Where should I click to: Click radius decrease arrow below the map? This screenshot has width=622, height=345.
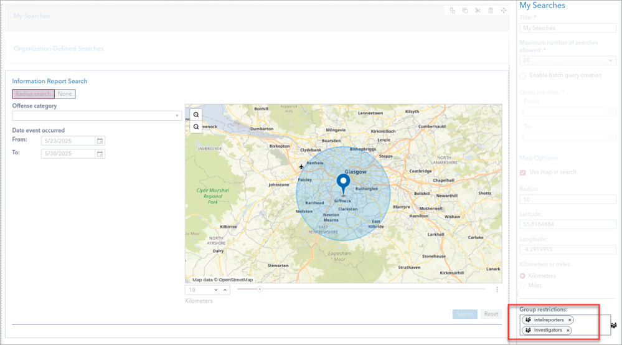click(216, 290)
